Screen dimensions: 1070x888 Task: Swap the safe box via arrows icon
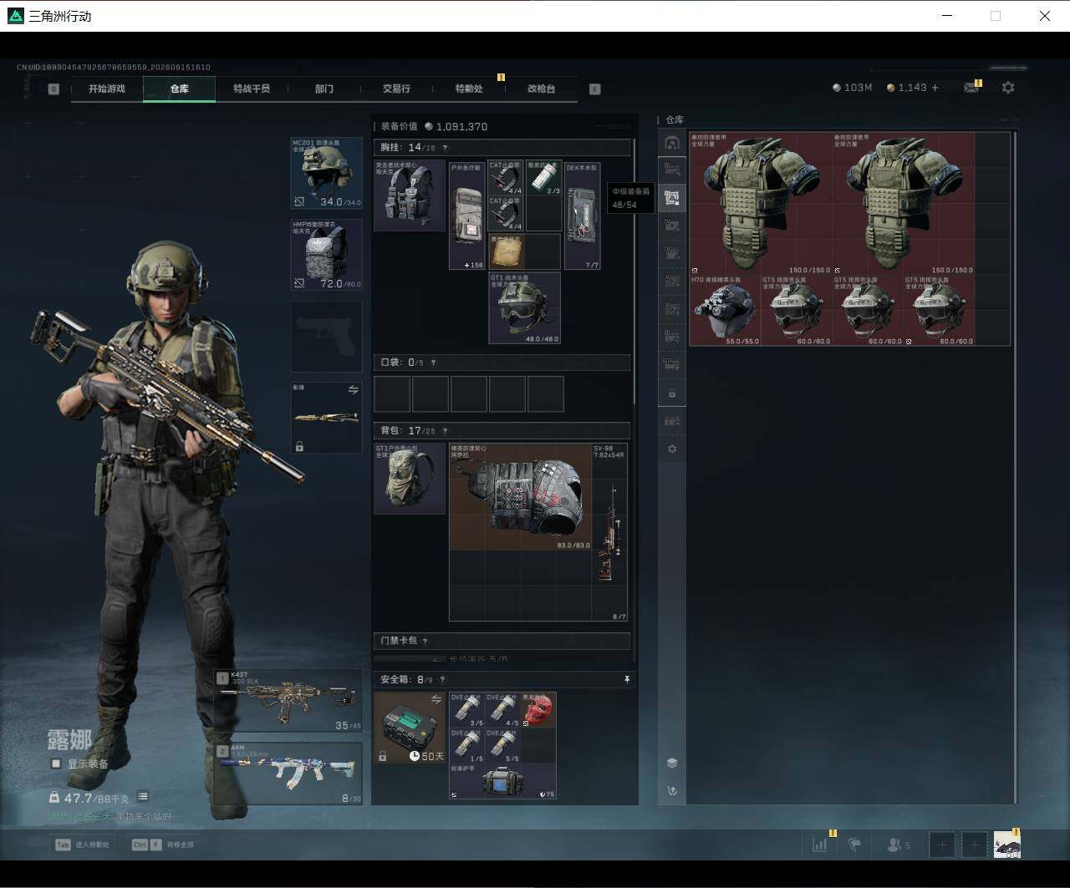[x=436, y=699]
